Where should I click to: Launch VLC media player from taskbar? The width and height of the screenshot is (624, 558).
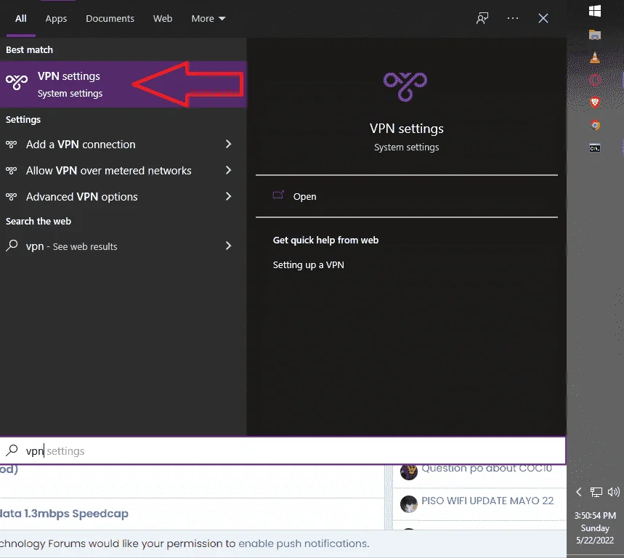coord(595,57)
